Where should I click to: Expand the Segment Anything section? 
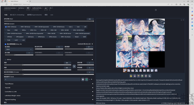tap(93, 100)
